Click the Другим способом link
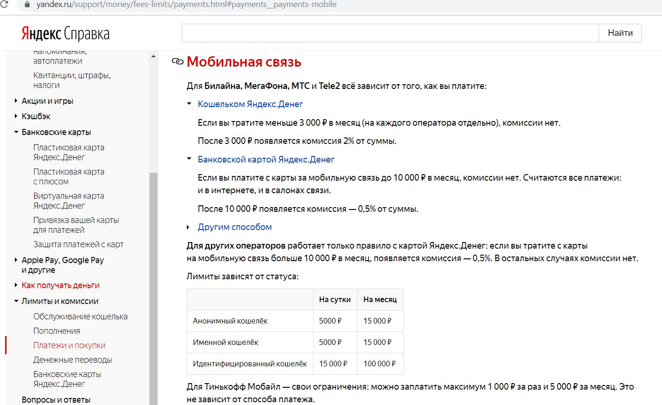662x405 pixels. coord(235,227)
